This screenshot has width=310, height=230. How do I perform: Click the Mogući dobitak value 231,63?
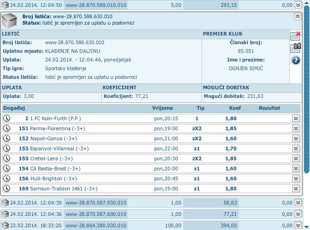coord(255,96)
